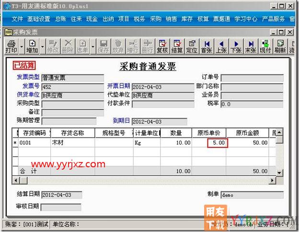The width and height of the screenshot is (299, 232).
Task: Click the empty 部门名称 field
Action: (252, 87)
